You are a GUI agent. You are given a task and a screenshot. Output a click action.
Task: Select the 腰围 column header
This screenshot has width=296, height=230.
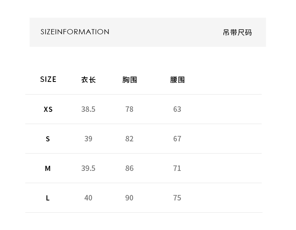click(177, 80)
